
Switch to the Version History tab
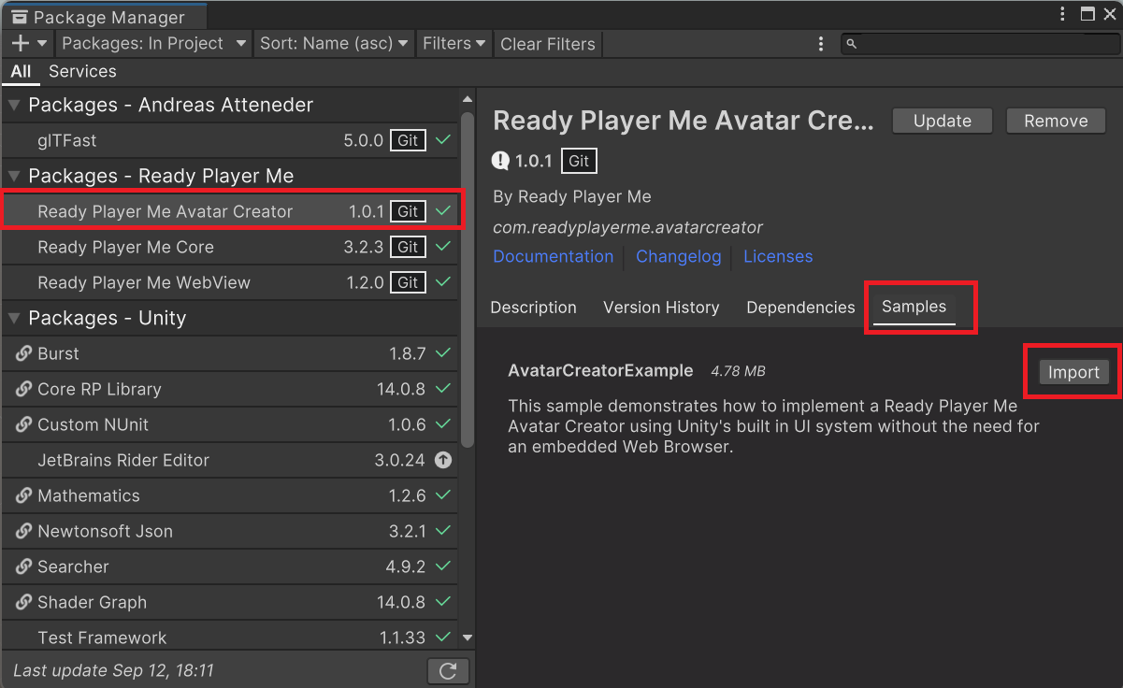[661, 308]
